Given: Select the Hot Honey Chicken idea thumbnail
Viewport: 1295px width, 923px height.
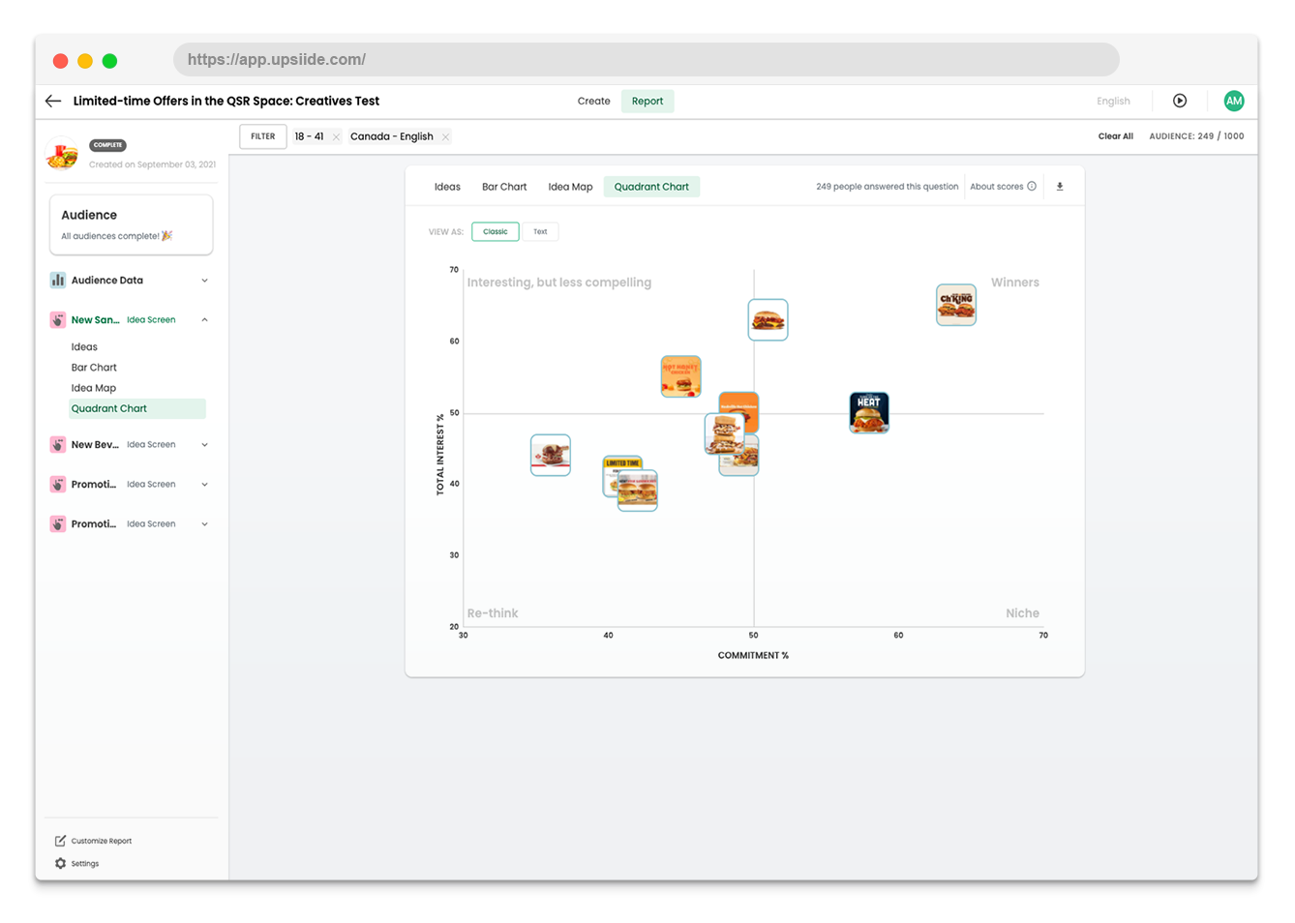Looking at the screenshot, I should coord(681,376).
